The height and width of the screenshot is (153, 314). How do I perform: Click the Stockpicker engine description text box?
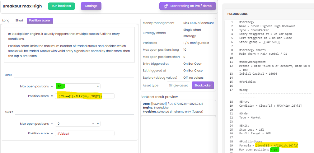(x=69, y=45)
